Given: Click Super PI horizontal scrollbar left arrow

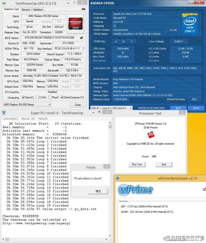Looking at the screenshot, I should click(4, 239).
